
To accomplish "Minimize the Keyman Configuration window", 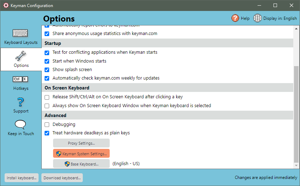I will [x=259, y=5].
